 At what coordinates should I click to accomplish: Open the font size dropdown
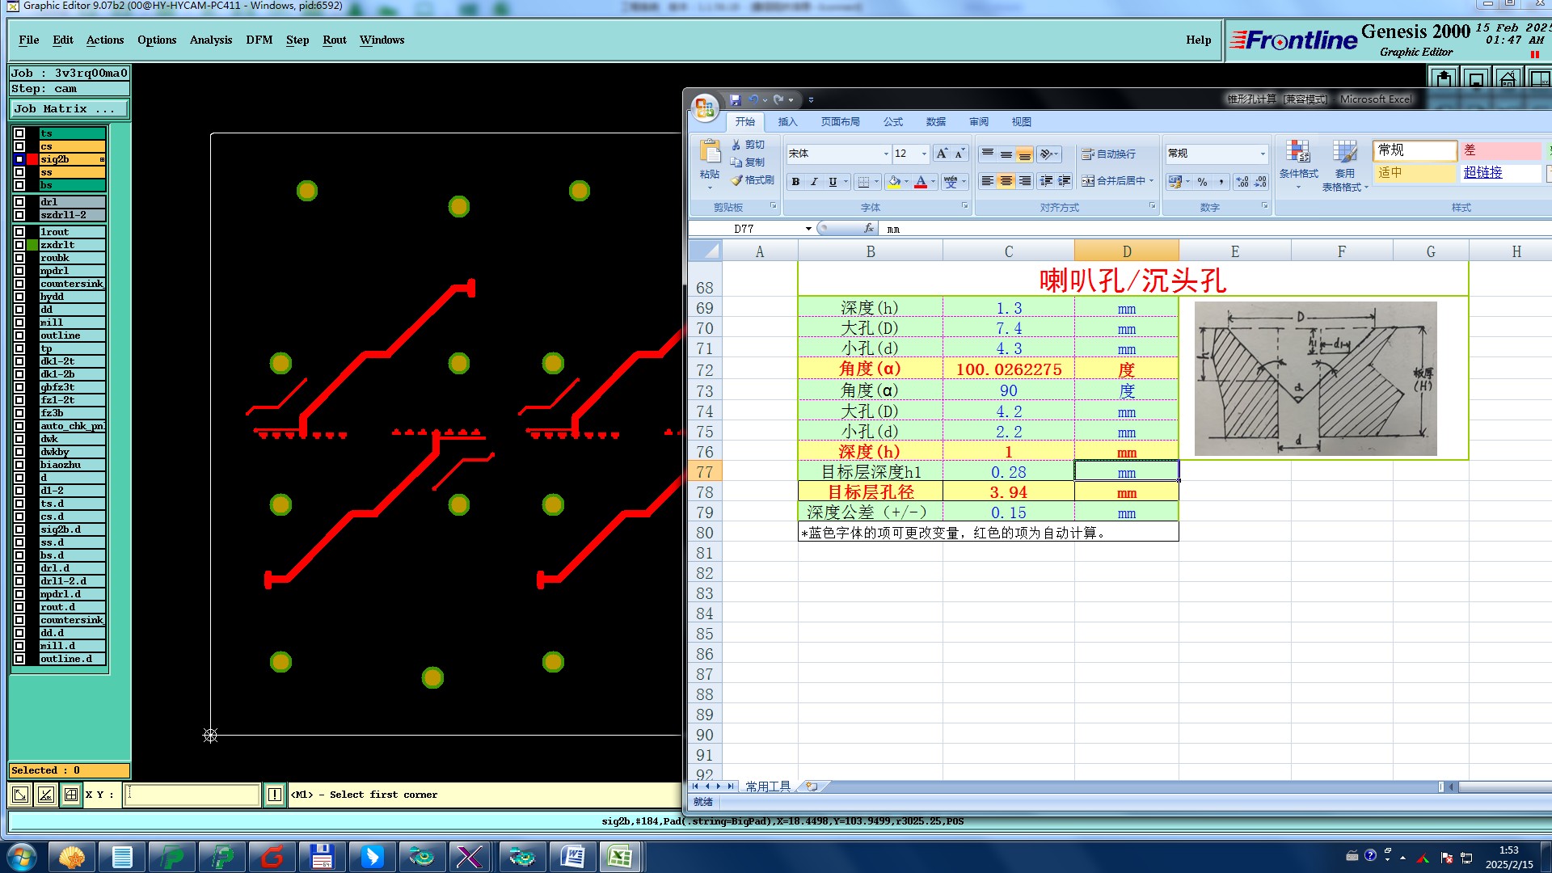tap(924, 154)
